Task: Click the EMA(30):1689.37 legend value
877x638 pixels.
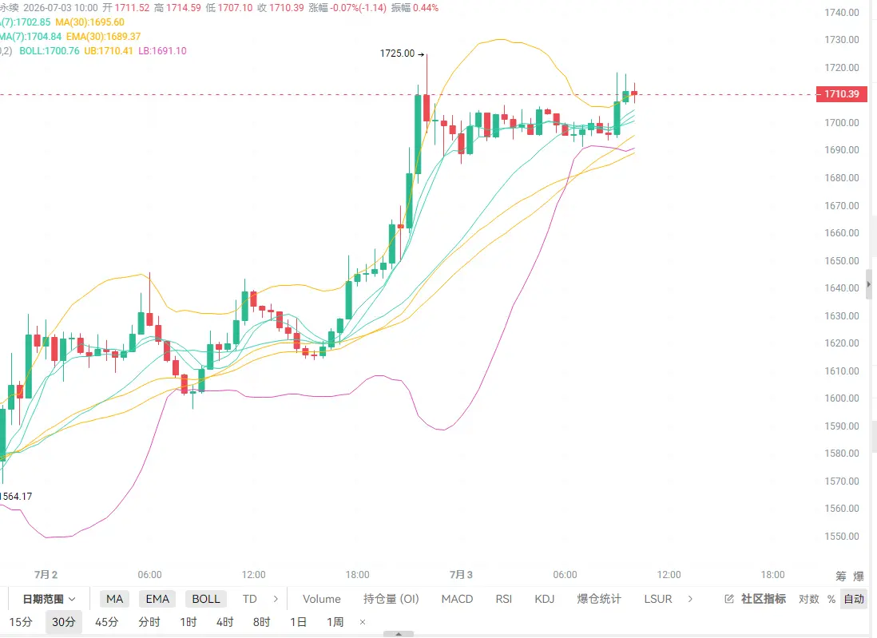Action: (104, 37)
